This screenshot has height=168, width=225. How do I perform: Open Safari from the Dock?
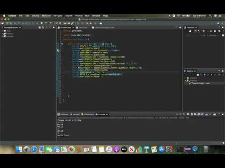coord(34,149)
